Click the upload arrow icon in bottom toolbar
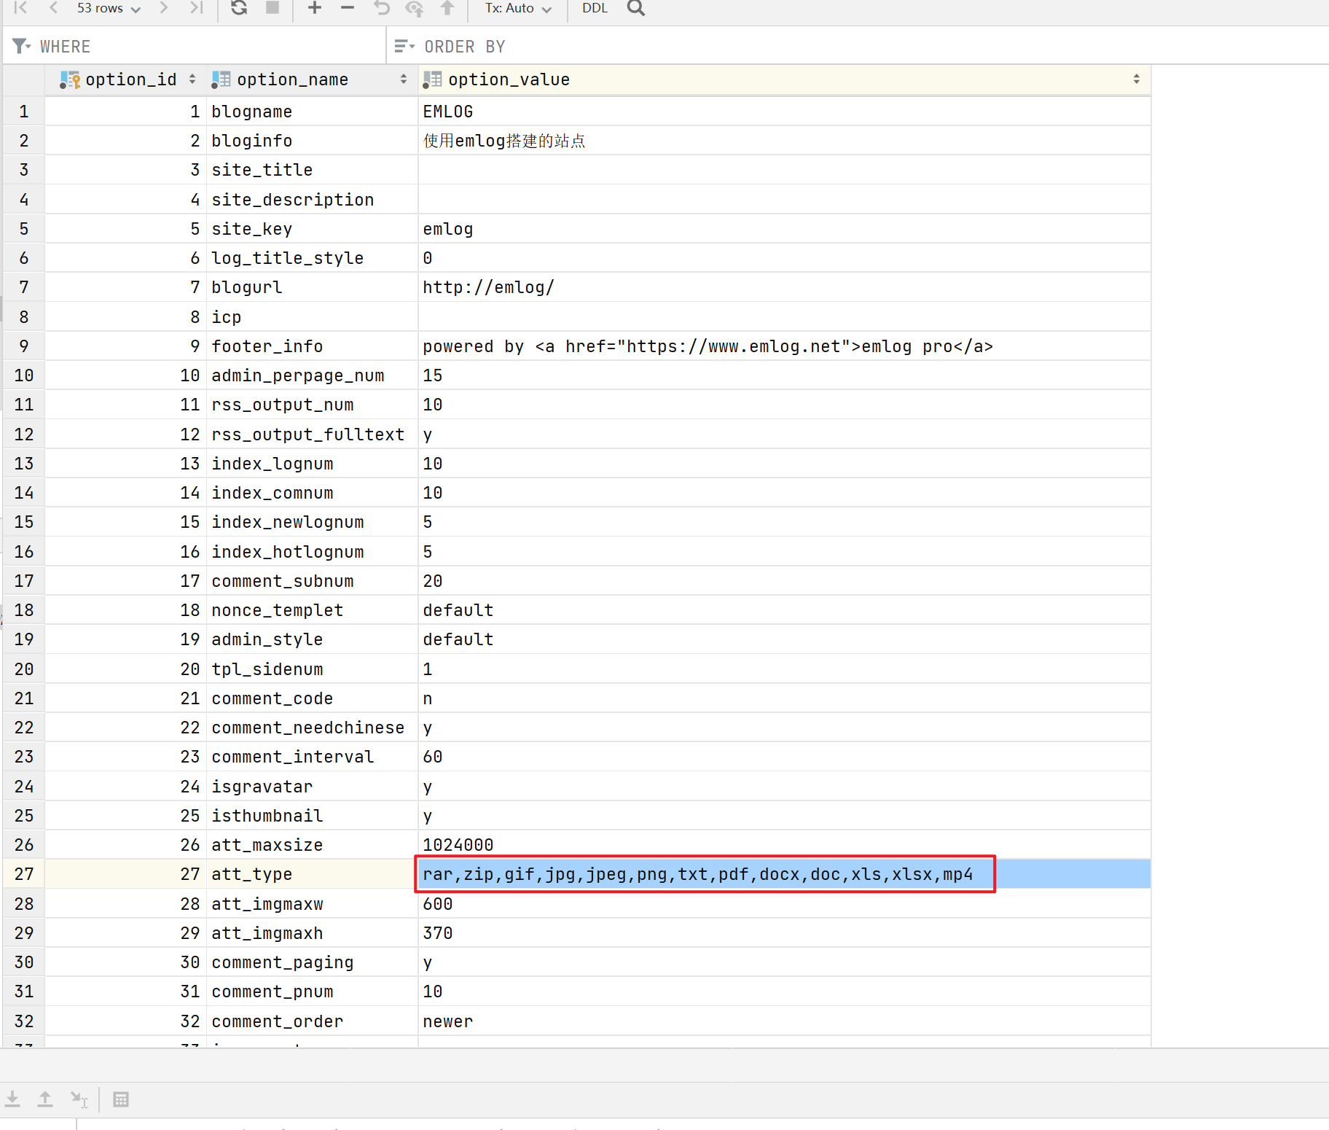 click(x=45, y=1099)
